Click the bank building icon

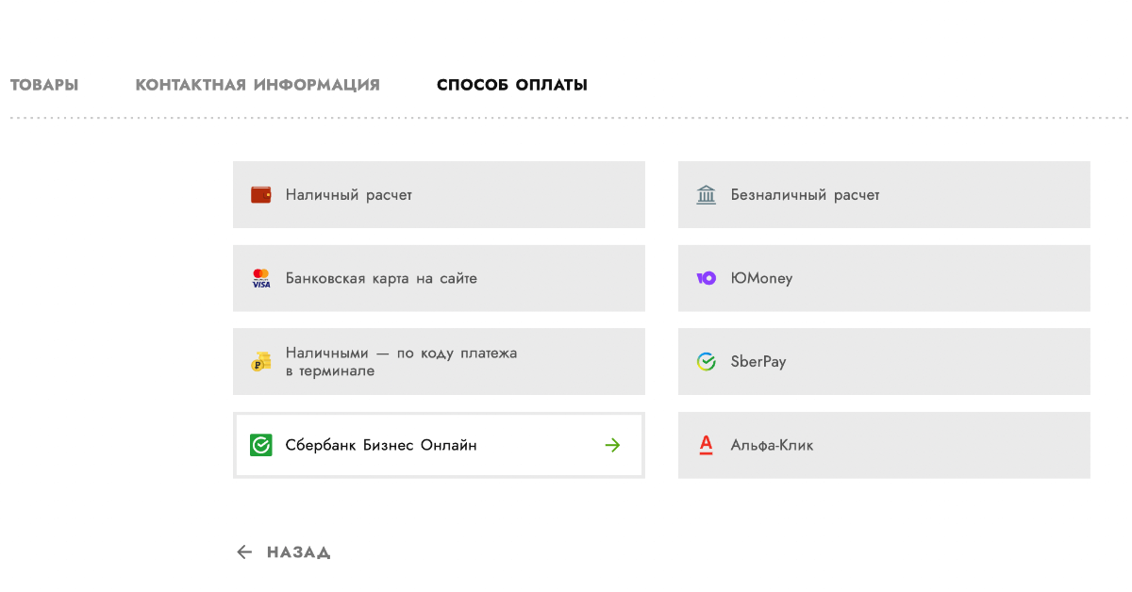(707, 195)
